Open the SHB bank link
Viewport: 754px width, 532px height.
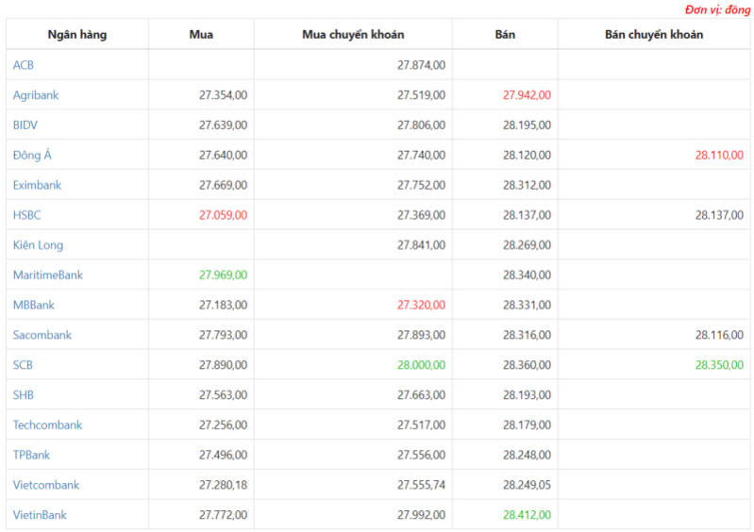pyautogui.click(x=23, y=395)
